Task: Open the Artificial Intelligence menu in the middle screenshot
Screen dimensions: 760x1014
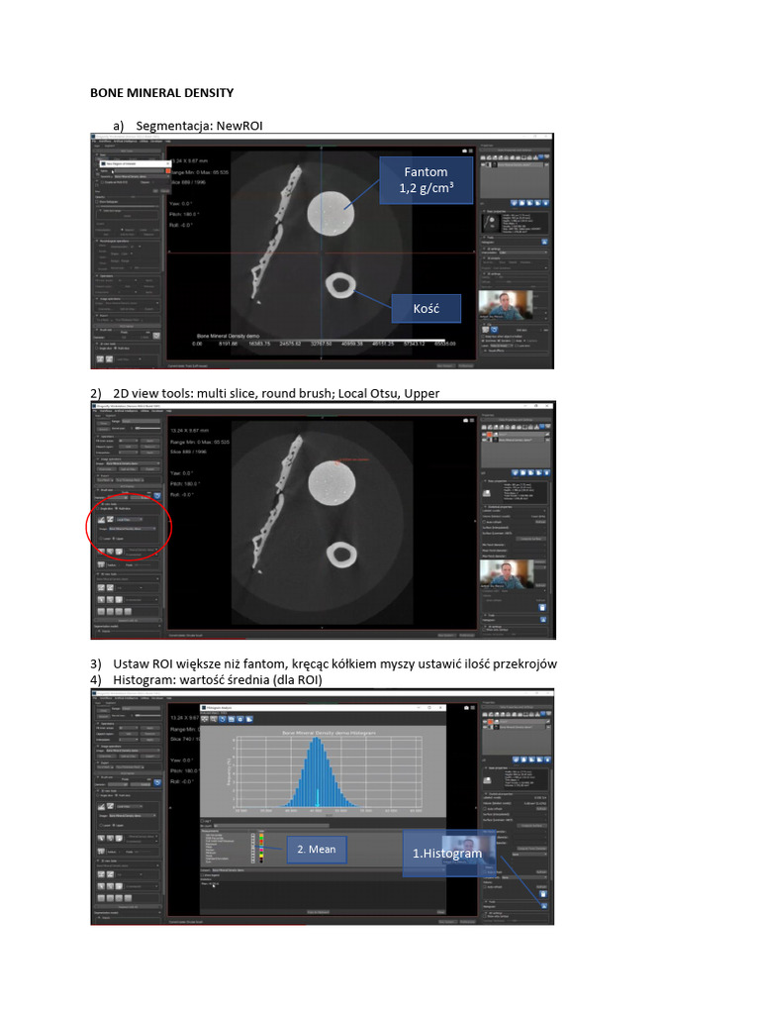Action: [x=126, y=411]
